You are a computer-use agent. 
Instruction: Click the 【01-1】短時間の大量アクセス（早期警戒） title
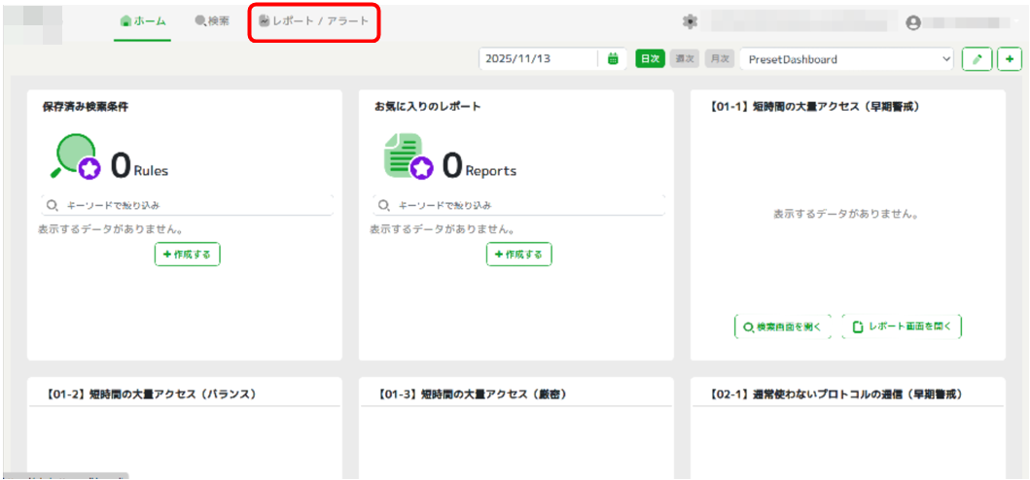click(813, 107)
